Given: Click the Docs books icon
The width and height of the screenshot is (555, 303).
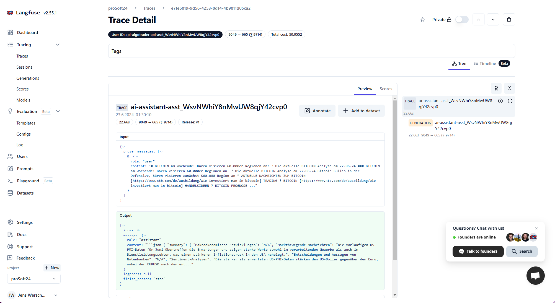Looking at the screenshot, I should tap(10, 234).
